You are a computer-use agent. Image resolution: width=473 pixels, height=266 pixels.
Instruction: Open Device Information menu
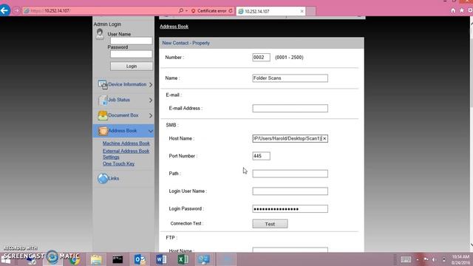click(127, 84)
